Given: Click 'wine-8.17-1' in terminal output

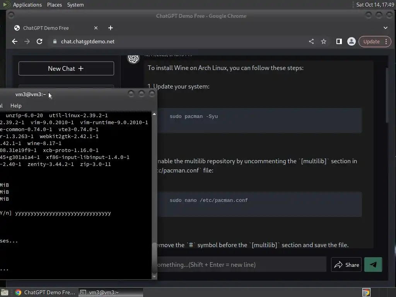Looking at the screenshot, I should click(x=44, y=143).
